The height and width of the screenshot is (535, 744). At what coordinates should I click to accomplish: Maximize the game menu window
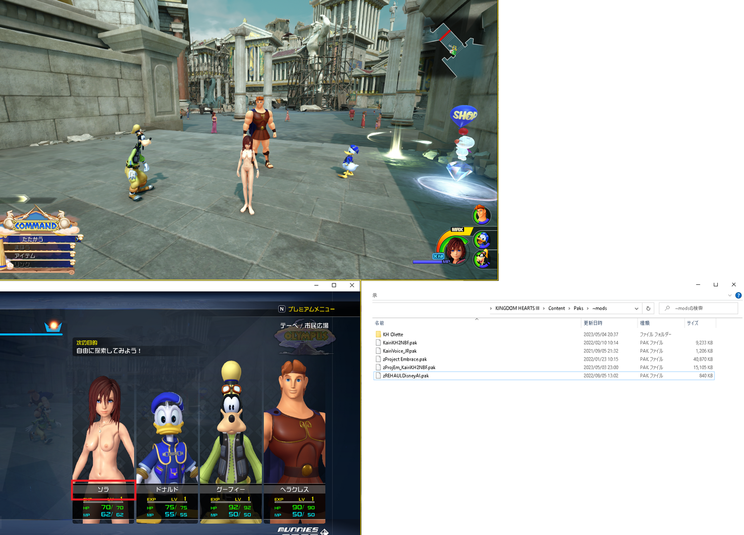tap(334, 285)
